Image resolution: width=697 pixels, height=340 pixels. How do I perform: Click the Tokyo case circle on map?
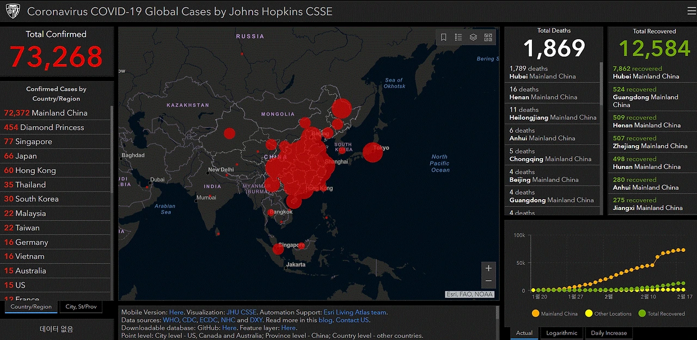click(x=373, y=152)
